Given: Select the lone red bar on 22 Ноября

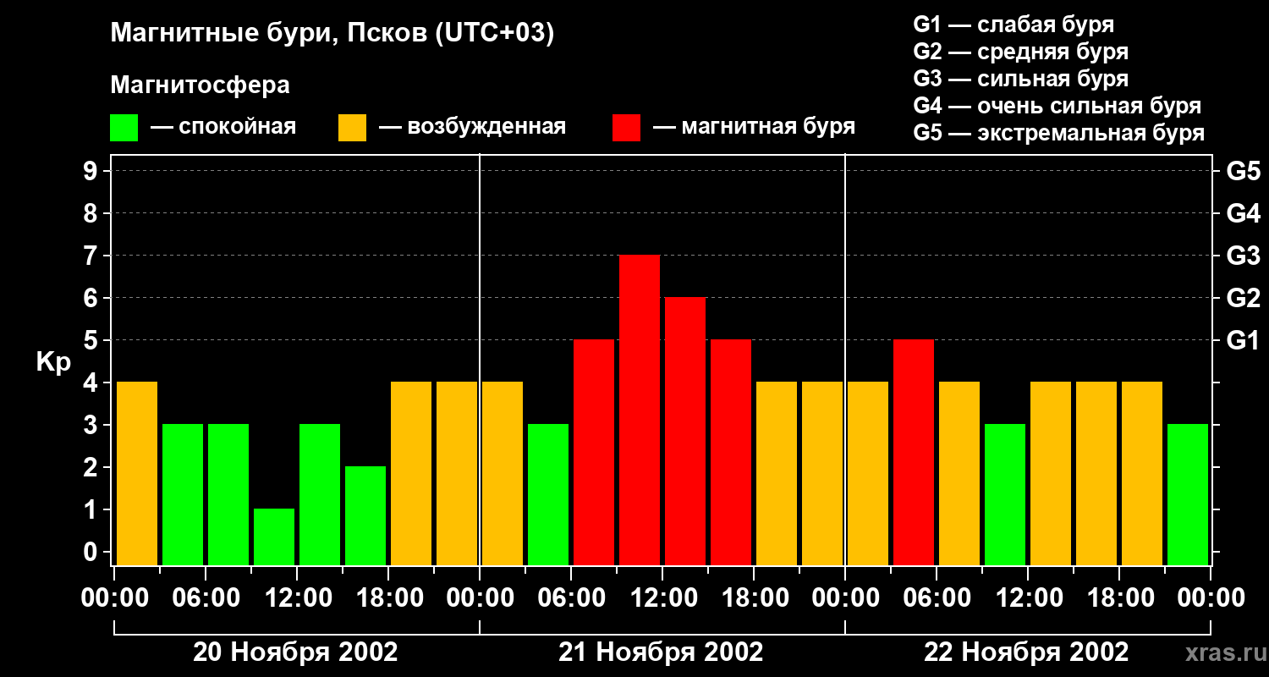Looking at the screenshot, I should click(914, 452).
